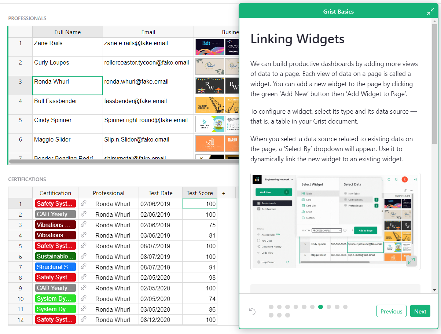The width and height of the screenshot is (441, 334).
Task: Click link icon in Certifications row 1
Action: (84, 203)
